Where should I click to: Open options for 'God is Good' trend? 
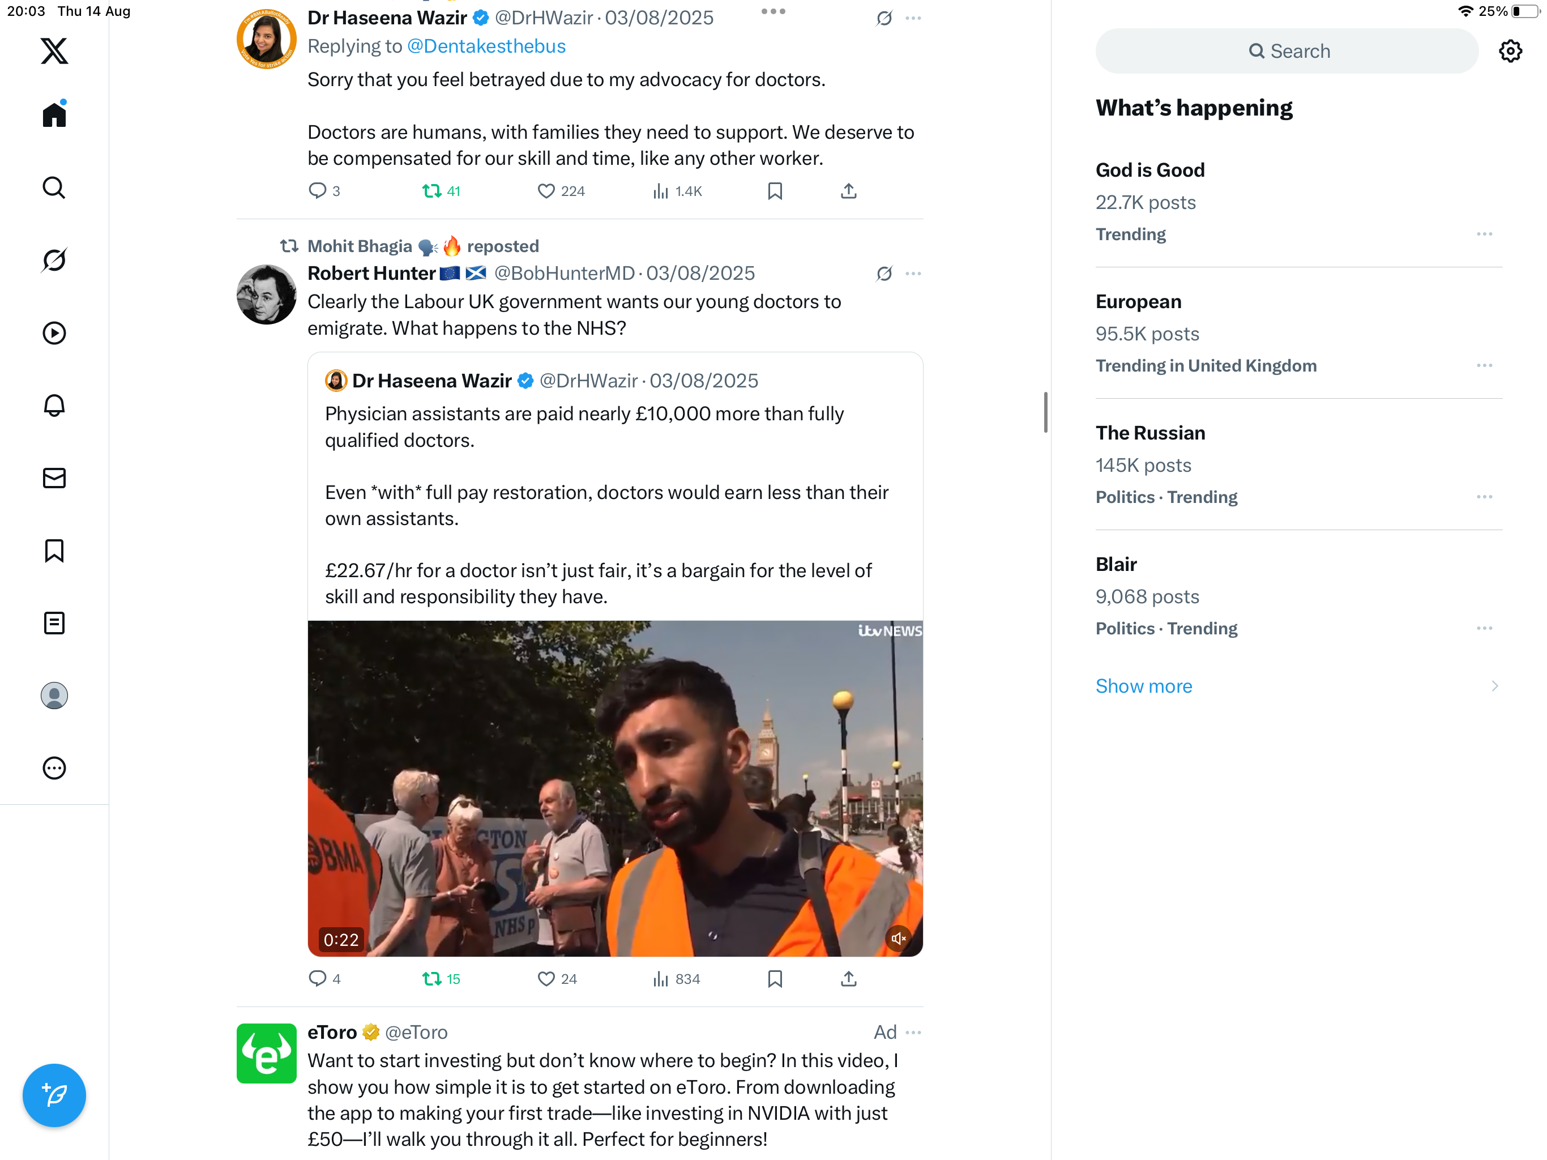click(x=1484, y=234)
